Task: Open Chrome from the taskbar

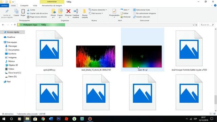Action: pyautogui.click(x=43, y=119)
